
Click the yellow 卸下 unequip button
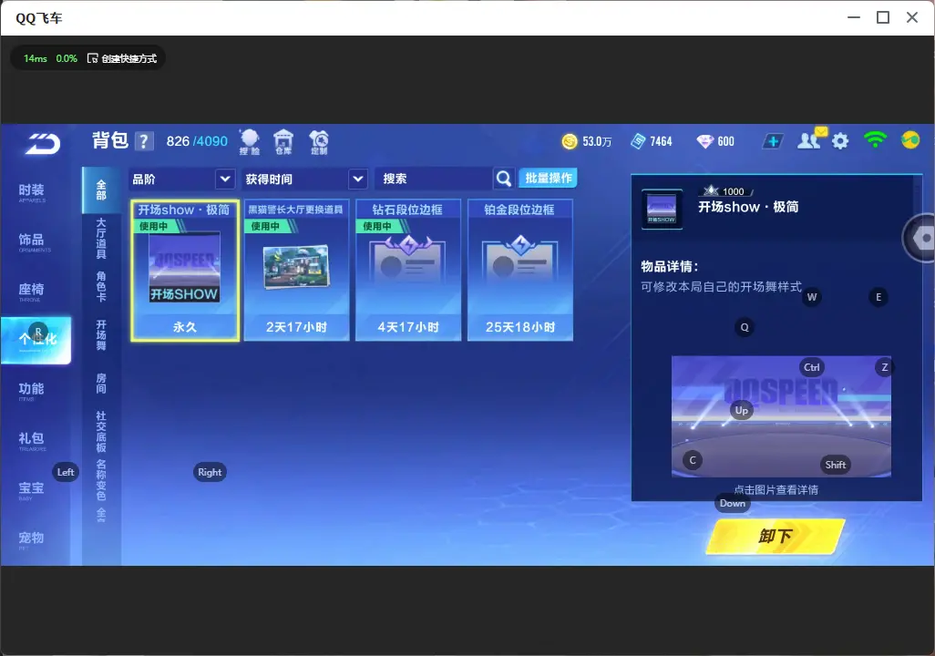click(776, 536)
